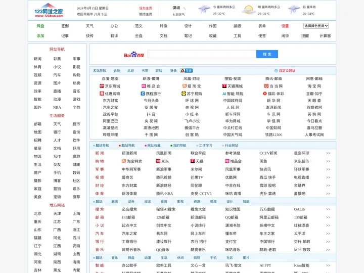Click NBA in the left sidebar

click(57, 108)
